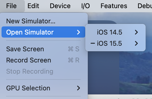152x99 pixels.
Task: Click the ⌘R shortcut next to Record Screen
Action: pyautogui.click(x=74, y=60)
